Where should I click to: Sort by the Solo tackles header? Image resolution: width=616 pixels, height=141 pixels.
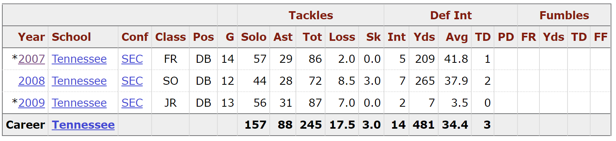click(x=254, y=37)
